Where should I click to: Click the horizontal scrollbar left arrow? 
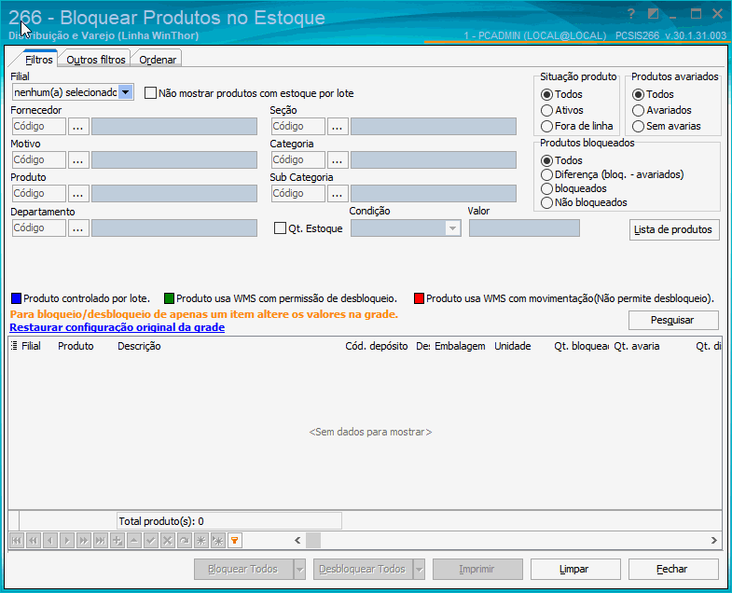coord(297,541)
